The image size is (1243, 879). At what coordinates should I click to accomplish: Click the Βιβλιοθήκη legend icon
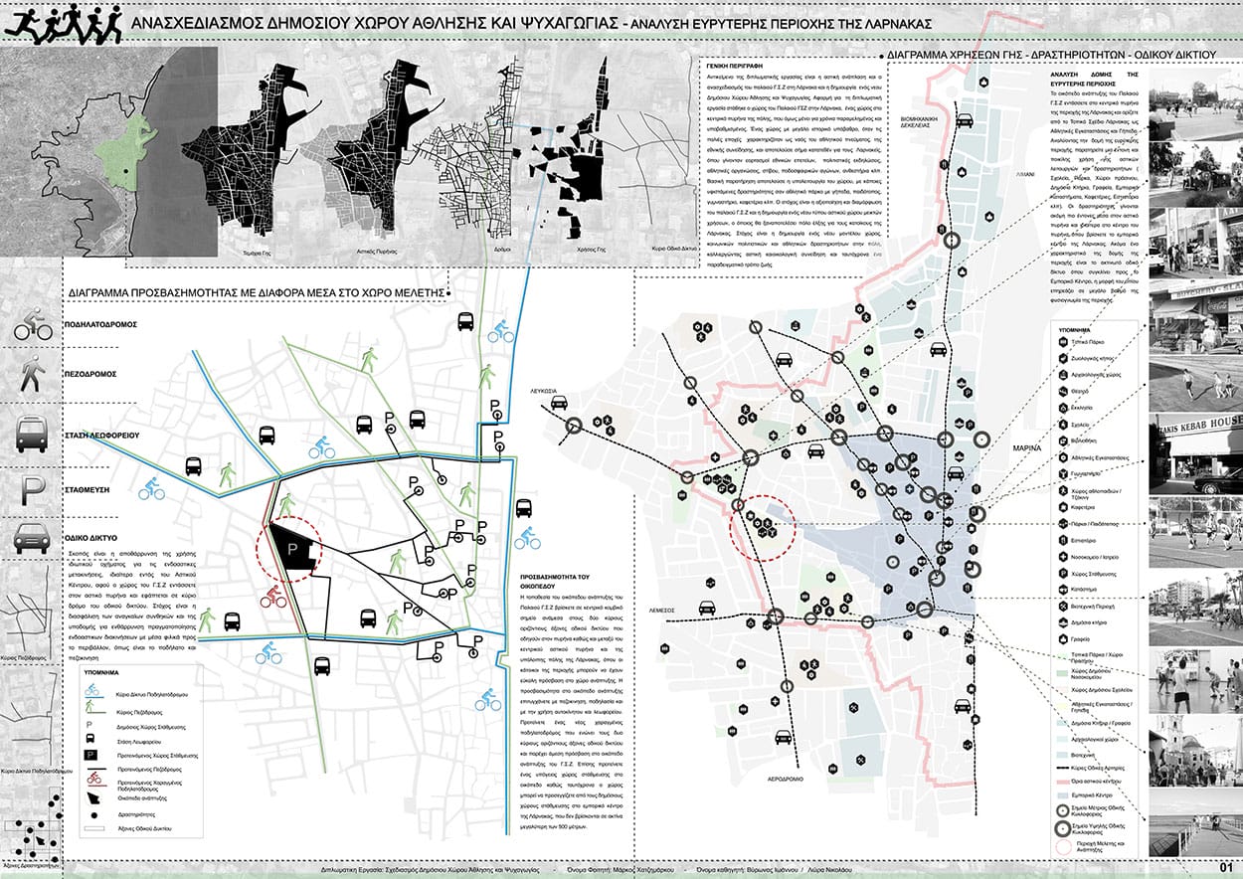[x=1063, y=439]
